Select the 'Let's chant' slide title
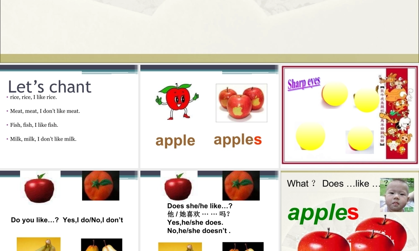This screenshot has height=251, width=419. point(49,87)
